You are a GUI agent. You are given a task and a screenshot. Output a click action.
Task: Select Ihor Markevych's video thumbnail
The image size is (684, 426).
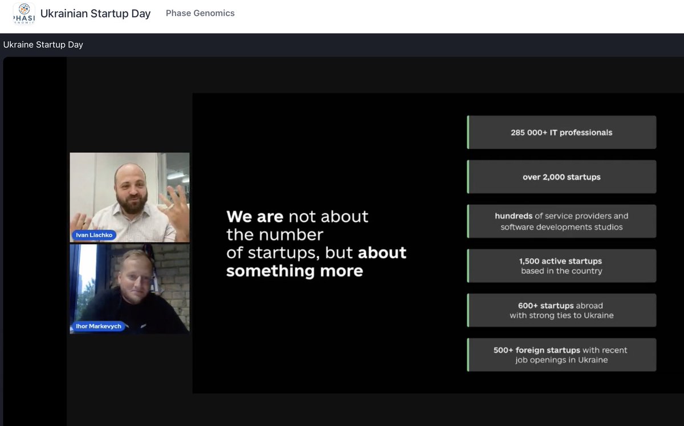[129, 289]
